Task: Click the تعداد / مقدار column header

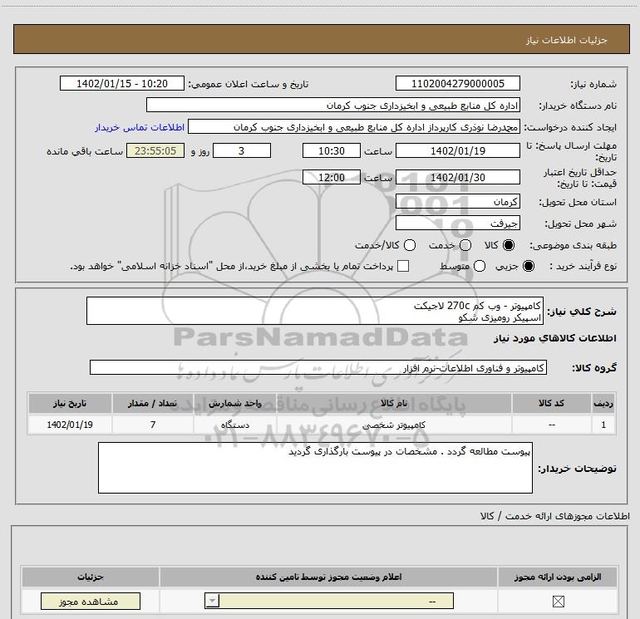Action: point(153,403)
